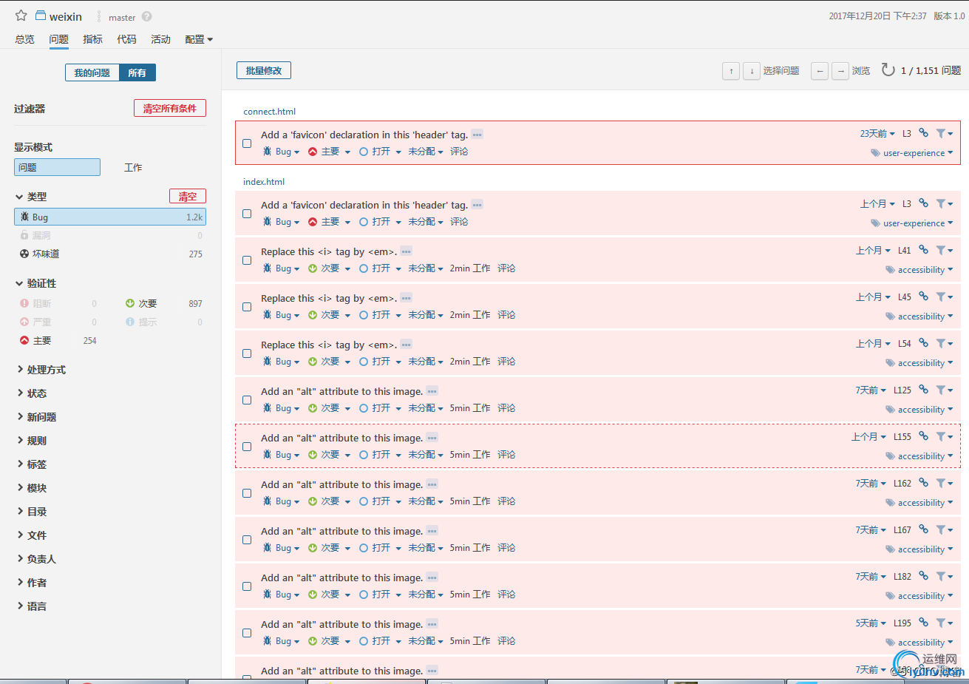Collapse the 验证性 filter section

[x=36, y=283]
